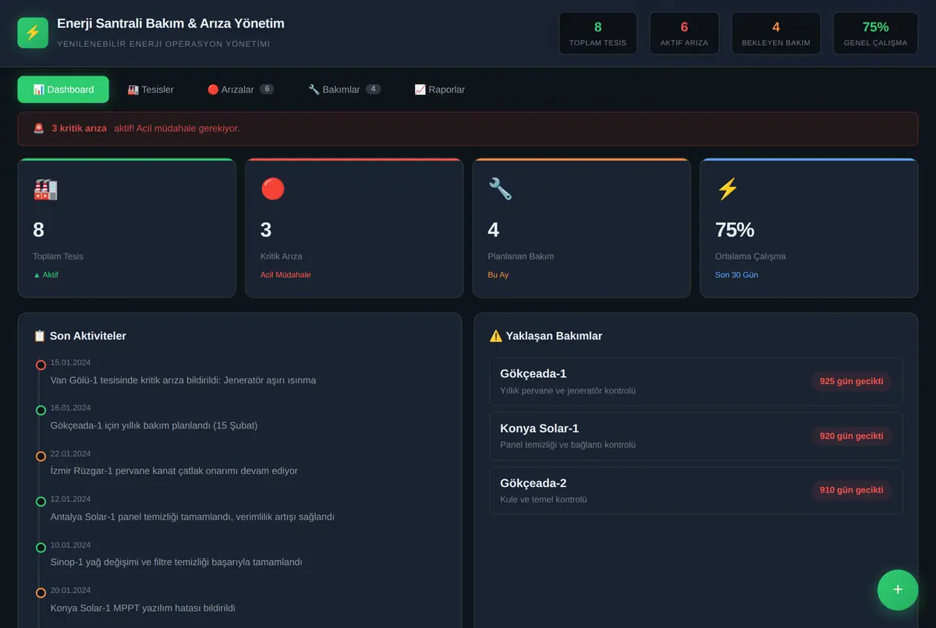Open the Gökçeada-1 upcoming maintenance item
The image size is (936, 628).
(x=696, y=382)
